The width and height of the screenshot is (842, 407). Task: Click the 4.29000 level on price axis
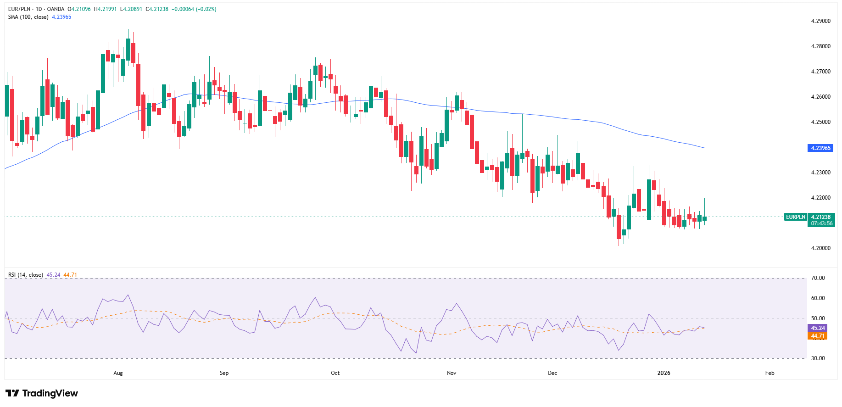tap(820, 21)
